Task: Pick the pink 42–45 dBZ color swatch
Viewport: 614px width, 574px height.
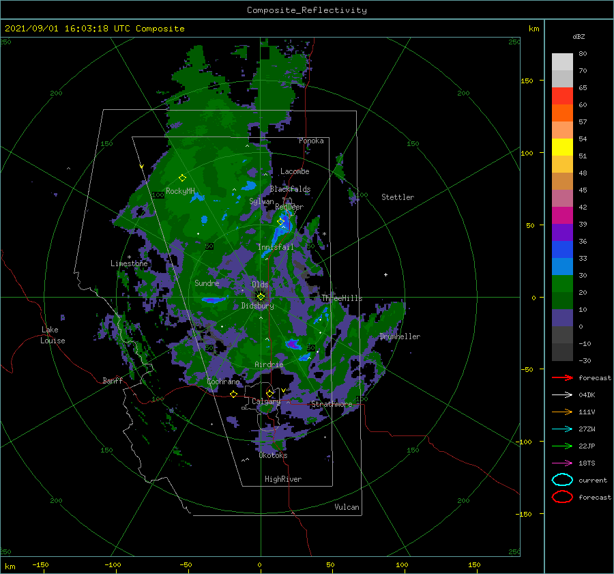Action: coord(562,199)
